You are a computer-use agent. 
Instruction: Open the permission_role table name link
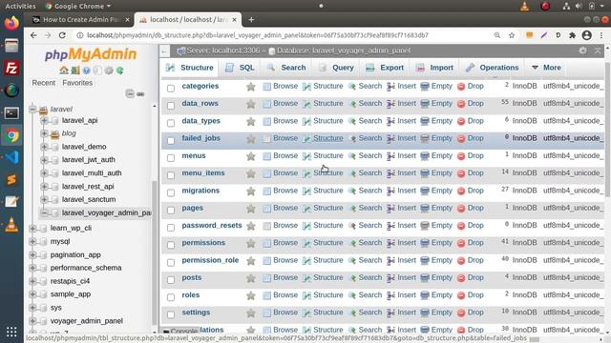coord(210,260)
